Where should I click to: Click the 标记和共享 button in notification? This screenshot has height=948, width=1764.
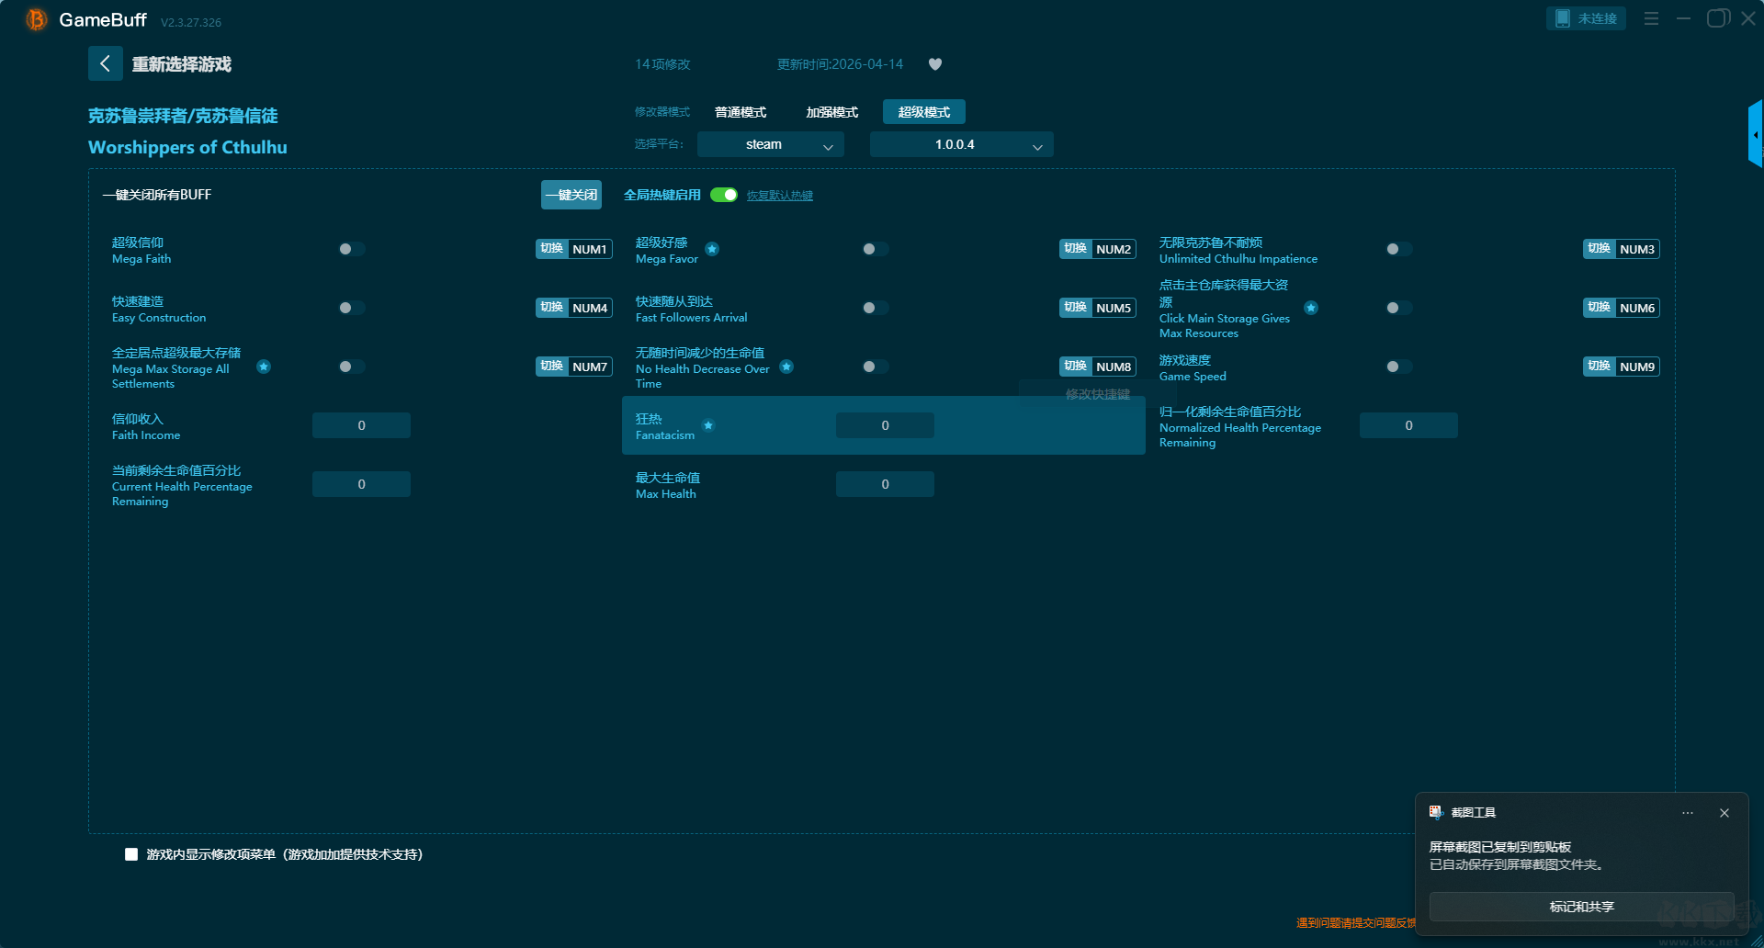click(1582, 907)
